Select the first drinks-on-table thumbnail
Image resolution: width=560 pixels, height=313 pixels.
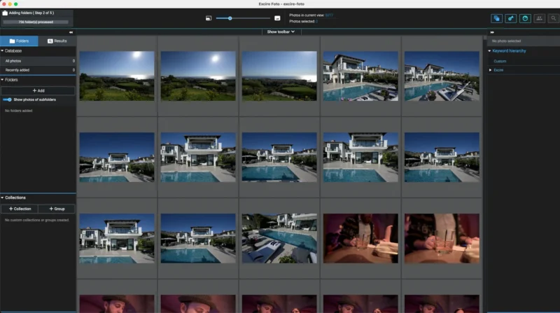pyautogui.click(x=360, y=238)
